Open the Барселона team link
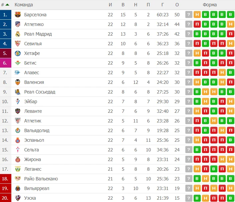This screenshot has width=235, height=202. (x=35, y=15)
